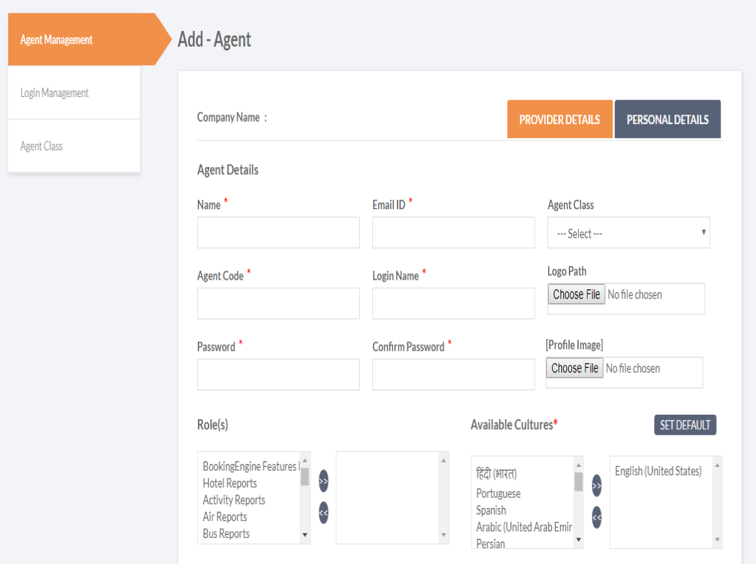
Task: Click up arrow of roles list scrollbar
Action: click(x=305, y=460)
